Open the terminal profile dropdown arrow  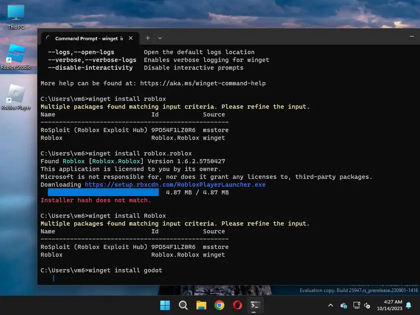click(160, 38)
